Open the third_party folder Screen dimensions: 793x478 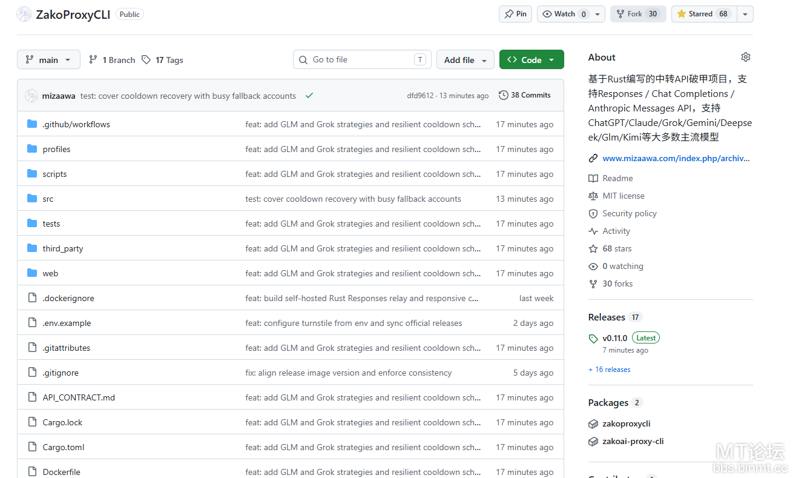tap(63, 249)
